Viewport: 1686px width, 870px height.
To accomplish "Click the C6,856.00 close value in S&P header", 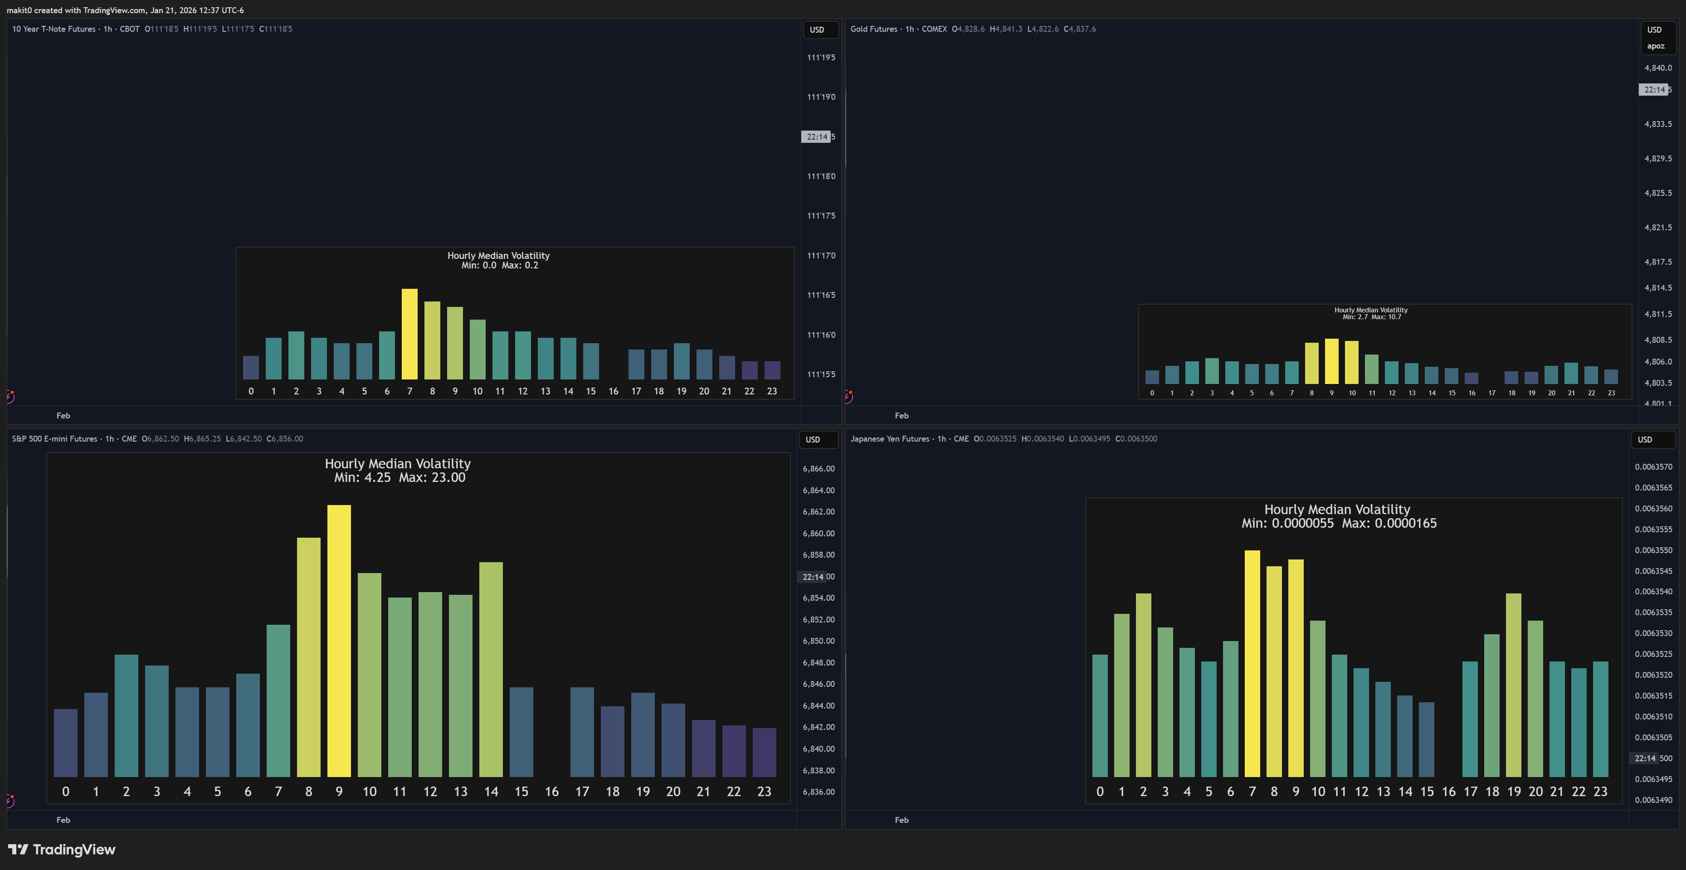I will (285, 439).
